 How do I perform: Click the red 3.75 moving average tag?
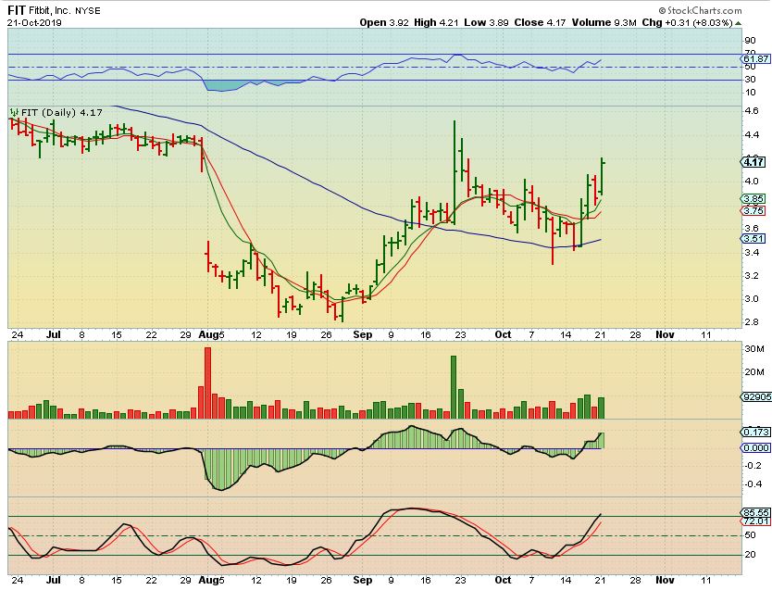pyautogui.click(x=753, y=210)
